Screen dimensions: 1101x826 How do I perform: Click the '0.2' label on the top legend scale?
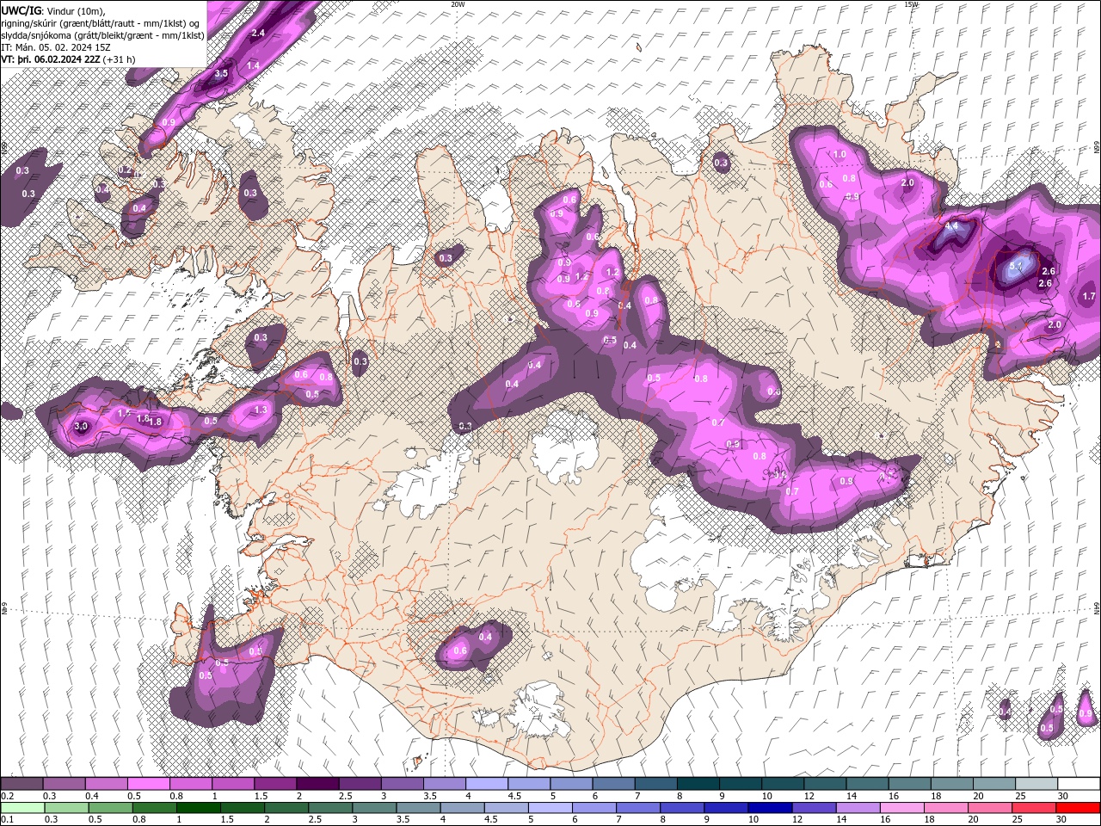(x=7, y=796)
